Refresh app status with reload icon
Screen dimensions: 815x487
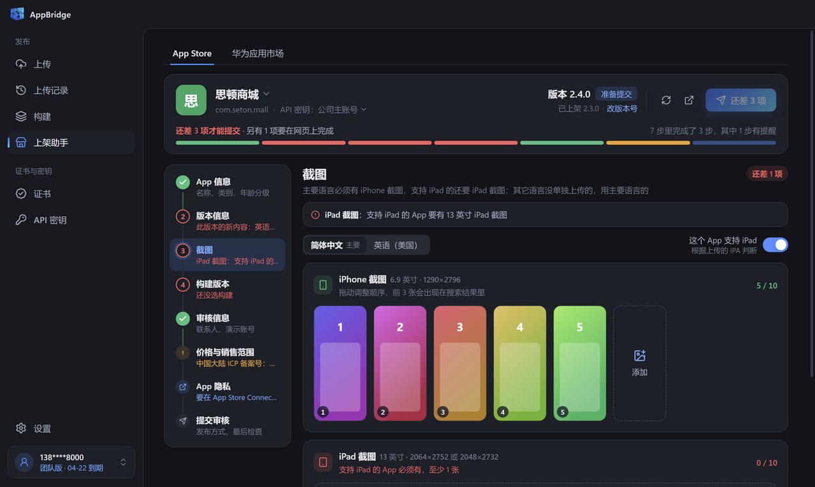[666, 100]
